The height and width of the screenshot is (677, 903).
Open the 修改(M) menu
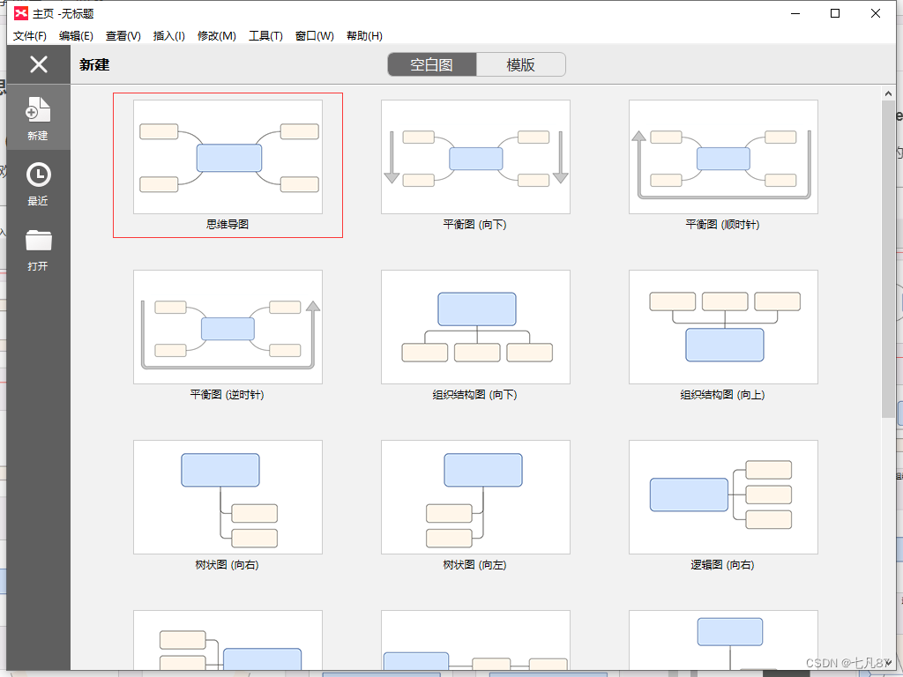coord(217,35)
